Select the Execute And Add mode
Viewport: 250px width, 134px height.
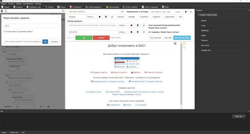[x=182, y=38]
